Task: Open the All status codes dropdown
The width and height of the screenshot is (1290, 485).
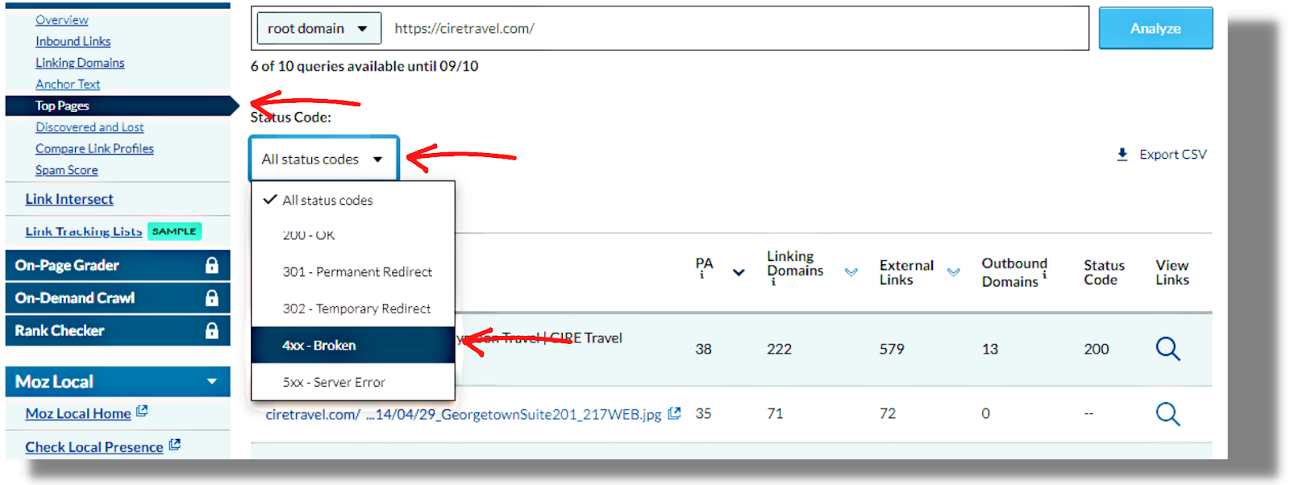Action: click(x=324, y=159)
